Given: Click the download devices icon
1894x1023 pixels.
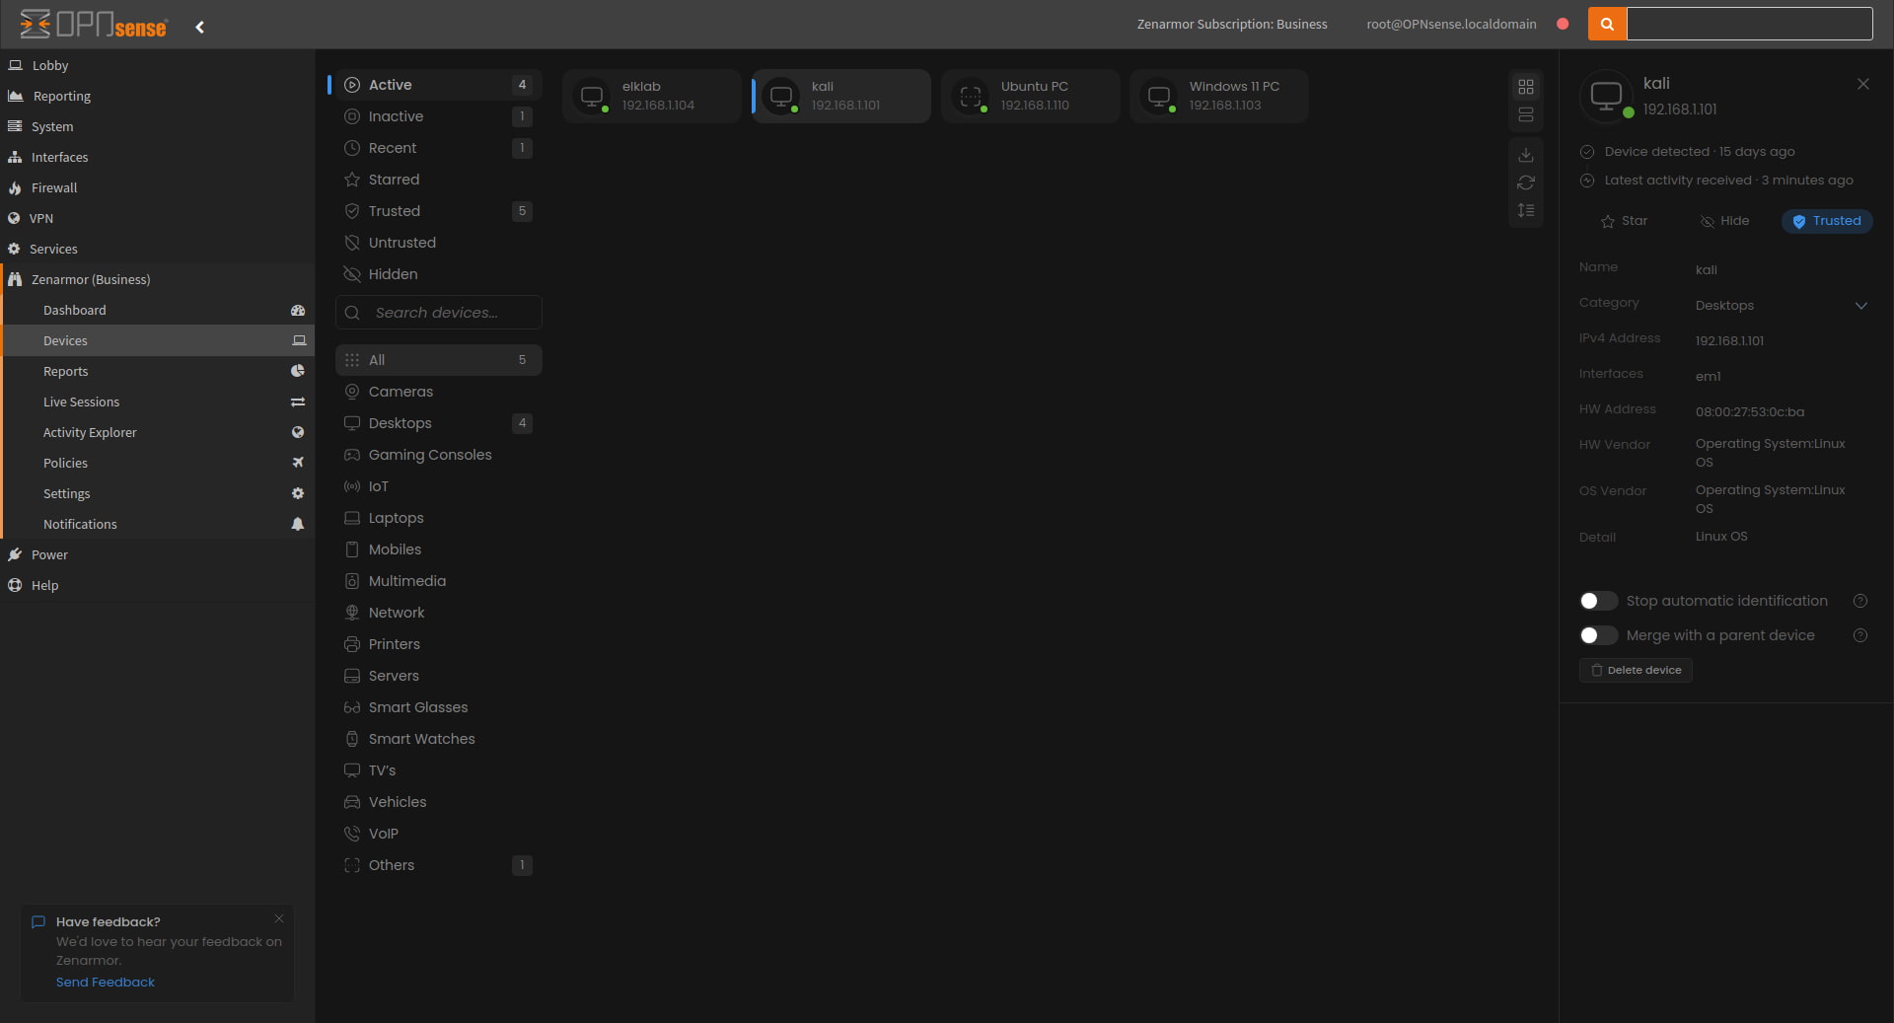Looking at the screenshot, I should tap(1526, 155).
